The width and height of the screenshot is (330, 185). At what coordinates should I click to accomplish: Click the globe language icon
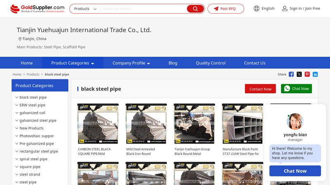click(x=256, y=9)
